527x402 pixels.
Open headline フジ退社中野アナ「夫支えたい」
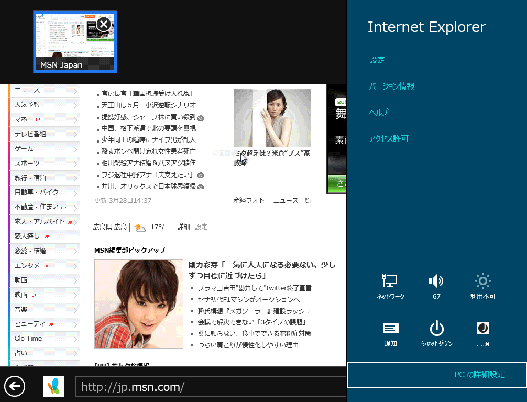point(148,175)
